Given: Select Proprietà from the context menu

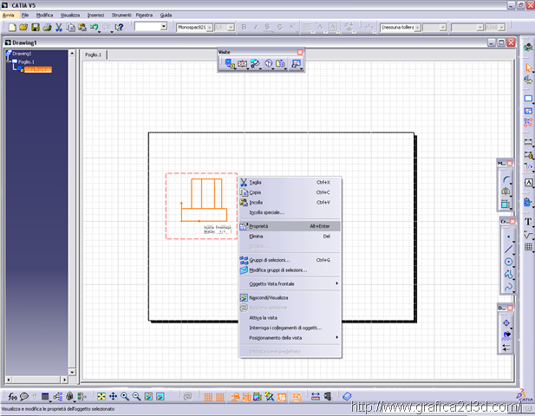Looking at the screenshot, I should [x=259, y=225].
